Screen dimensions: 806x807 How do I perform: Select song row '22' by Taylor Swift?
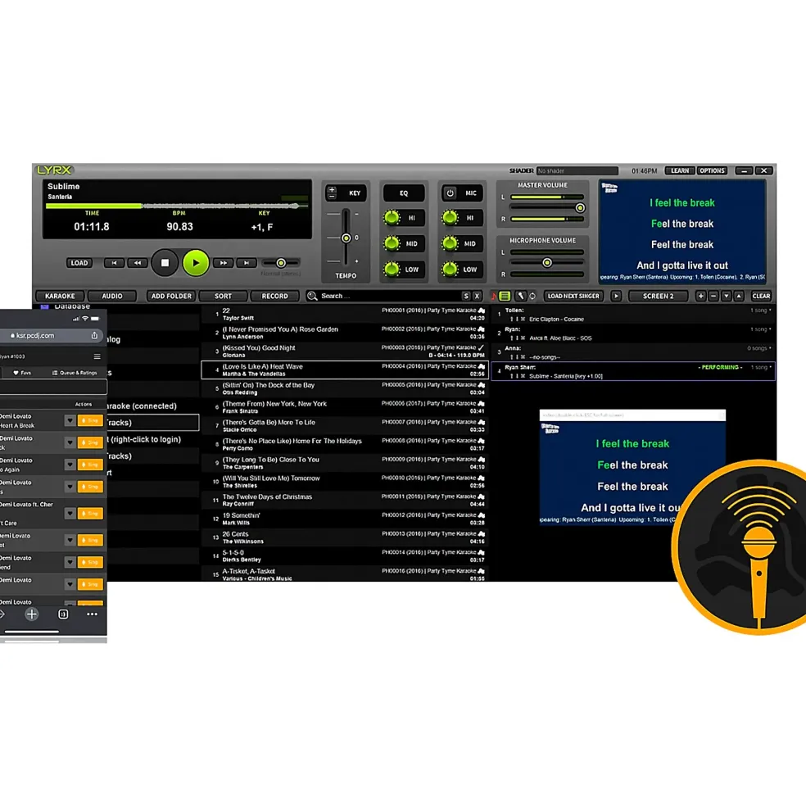click(x=344, y=314)
